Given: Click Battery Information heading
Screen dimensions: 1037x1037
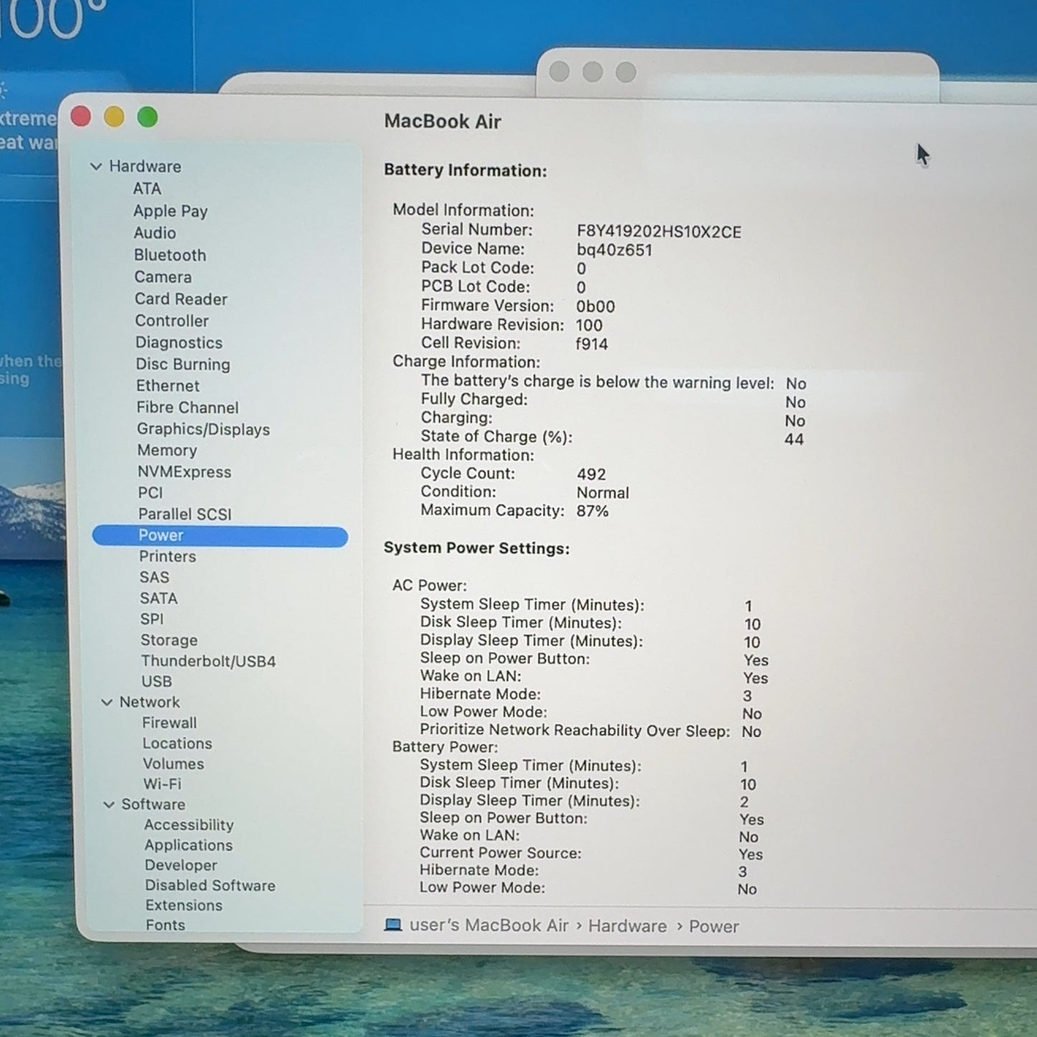Looking at the screenshot, I should (465, 170).
